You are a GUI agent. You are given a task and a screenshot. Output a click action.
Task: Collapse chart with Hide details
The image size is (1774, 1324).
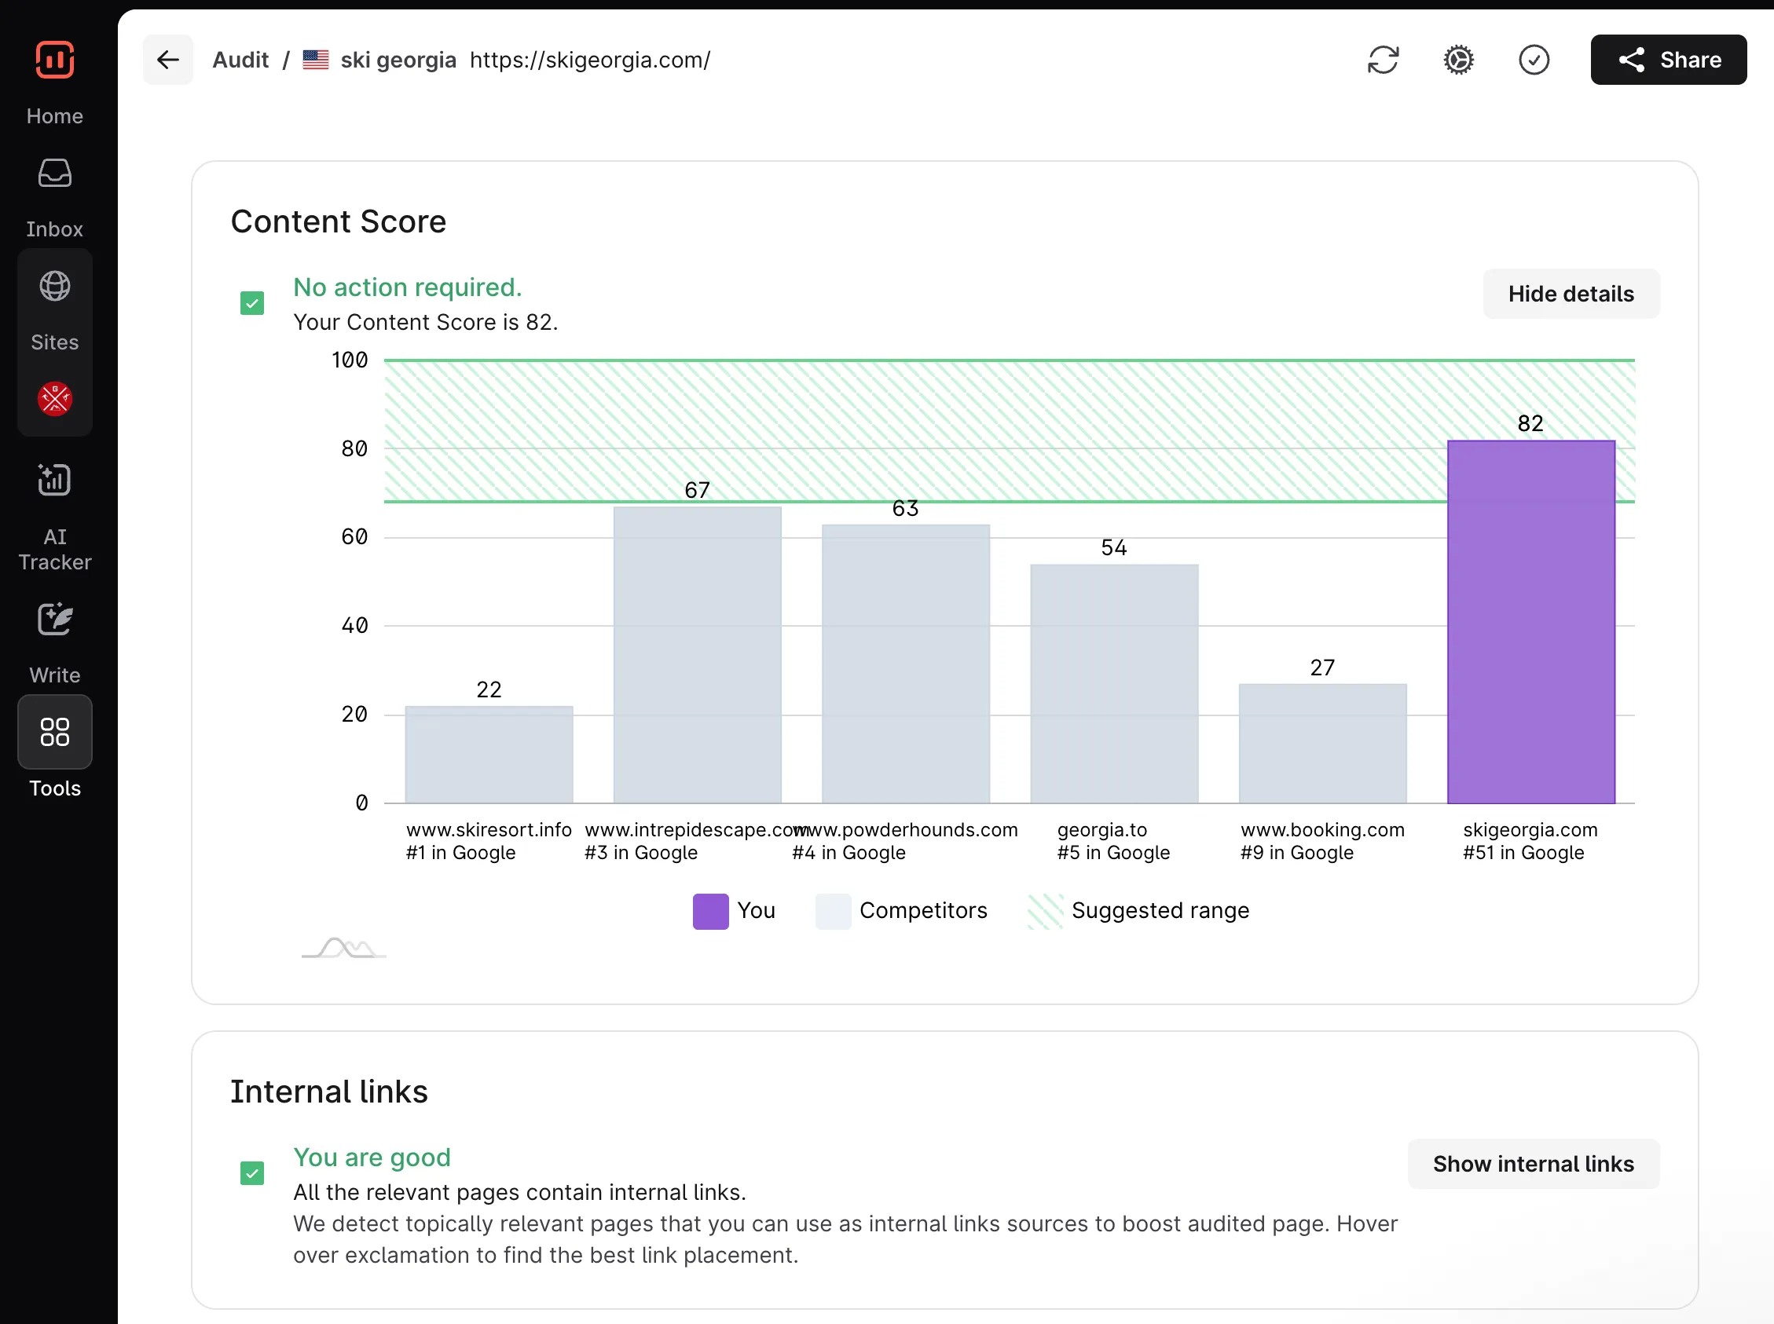pos(1571,294)
